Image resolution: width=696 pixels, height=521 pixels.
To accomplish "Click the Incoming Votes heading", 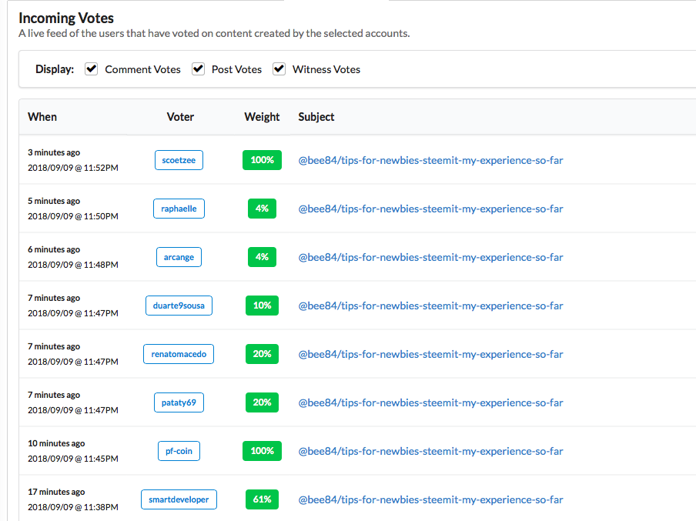I will click(66, 18).
